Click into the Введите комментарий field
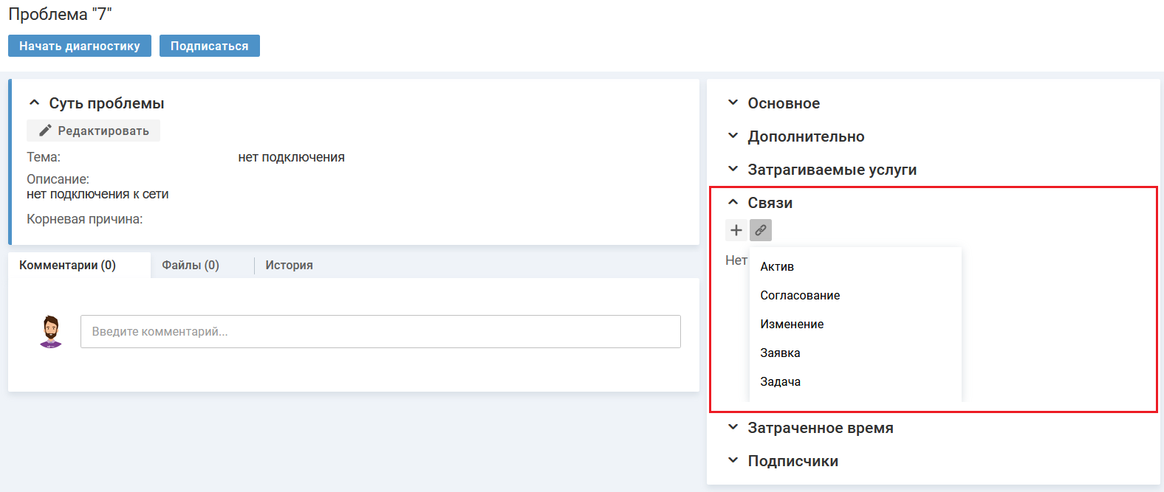 click(380, 332)
